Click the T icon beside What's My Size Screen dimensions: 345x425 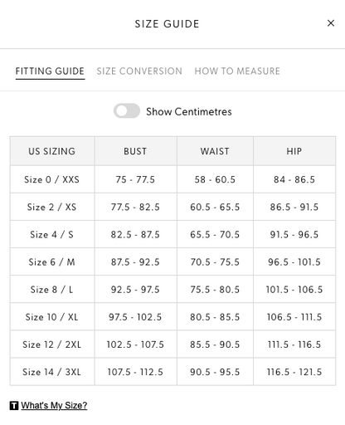pos(14,406)
